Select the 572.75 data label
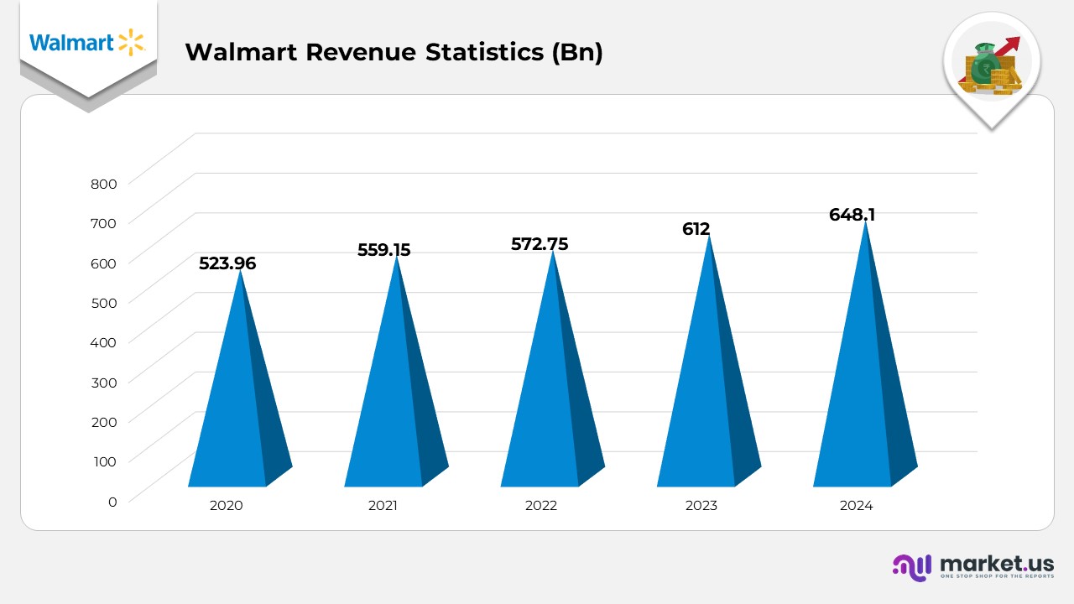The height and width of the screenshot is (604, 1074). [x=540, y=244]
